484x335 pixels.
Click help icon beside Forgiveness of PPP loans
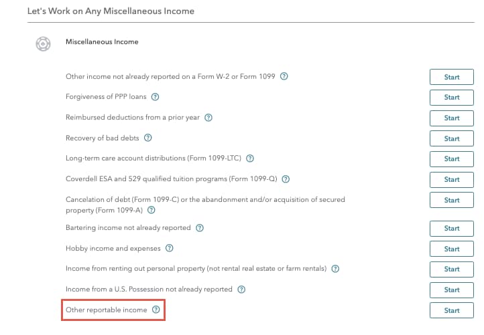[x=155, y=97]
